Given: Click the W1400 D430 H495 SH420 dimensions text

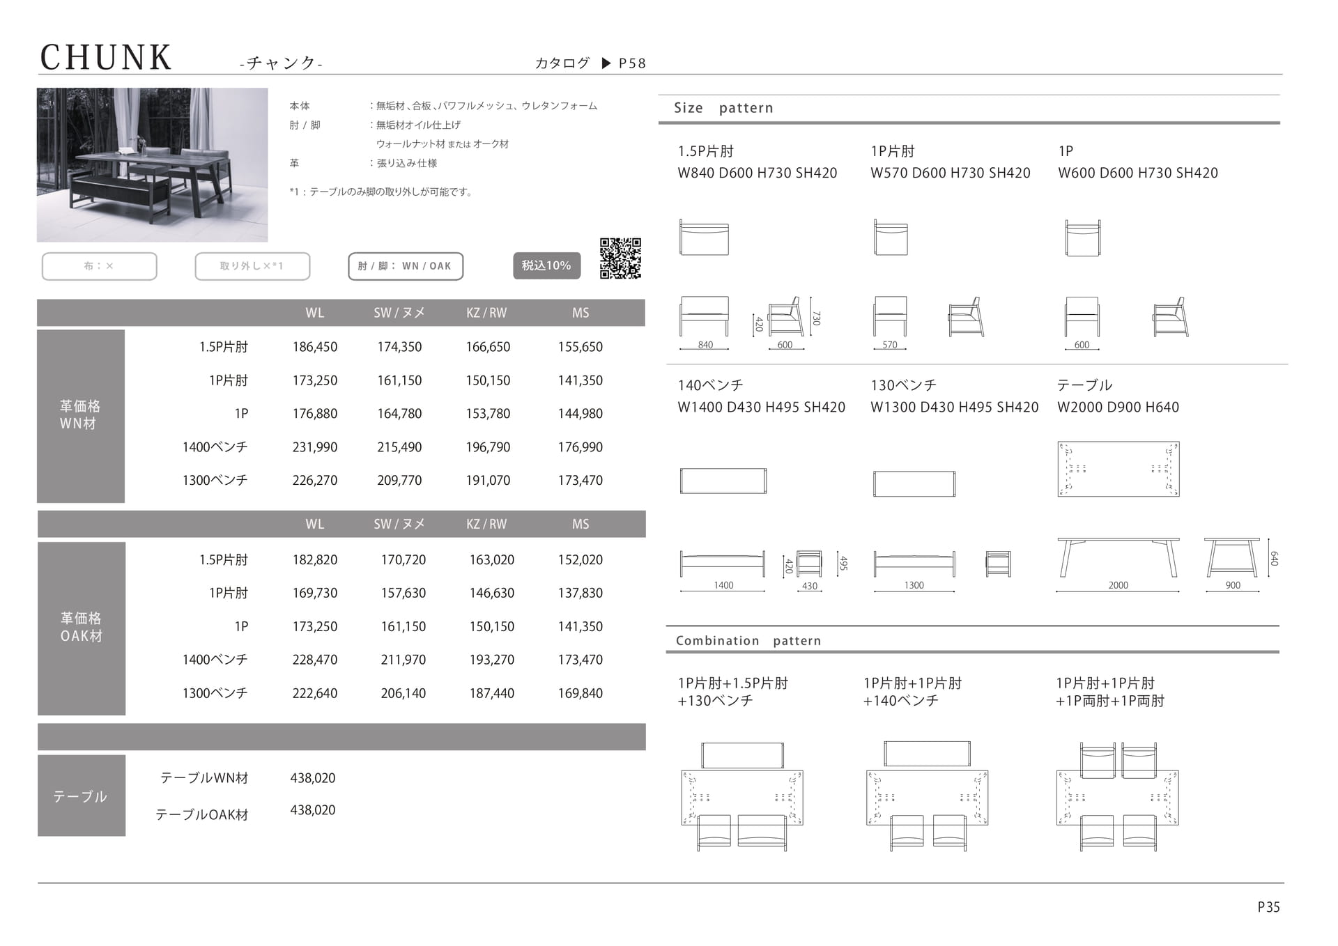Looking at the screenshot, I should 762,408.
